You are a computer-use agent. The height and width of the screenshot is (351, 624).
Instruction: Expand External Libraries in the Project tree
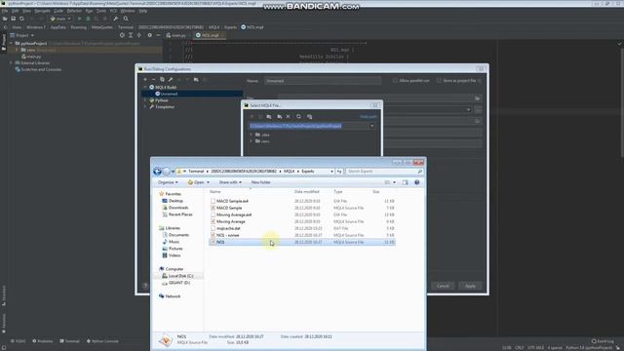pyautogui.click(x=11, y=62)
